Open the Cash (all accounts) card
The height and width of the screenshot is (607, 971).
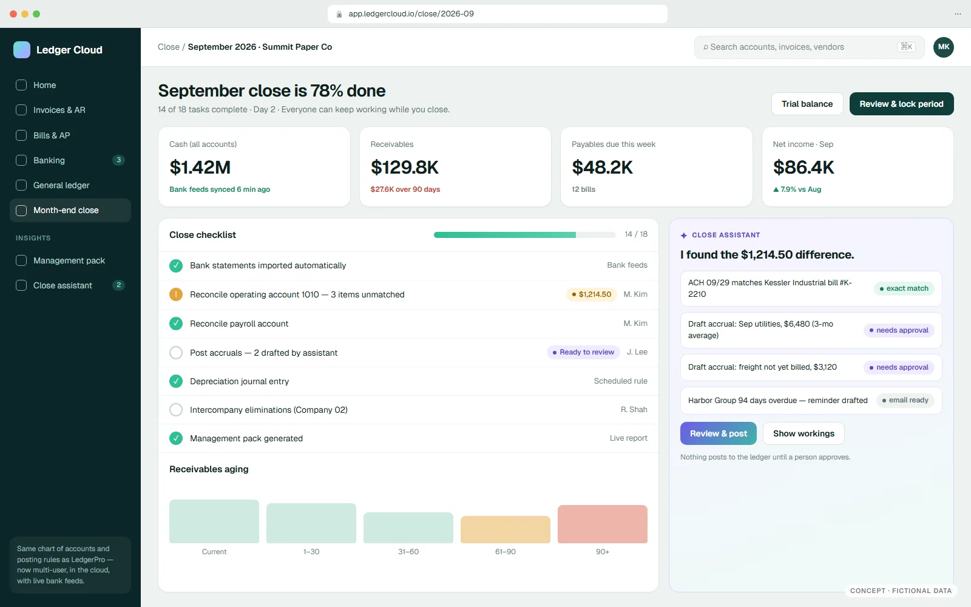254,166
